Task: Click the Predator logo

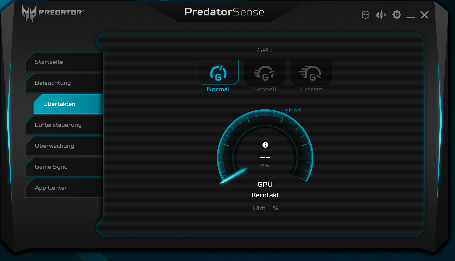Action: coord(53,13)
